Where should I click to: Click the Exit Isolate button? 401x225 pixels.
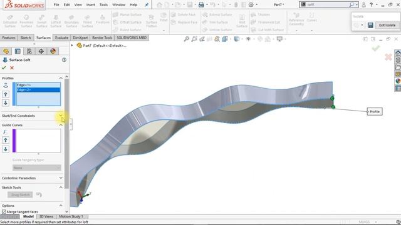pos(387,25)
